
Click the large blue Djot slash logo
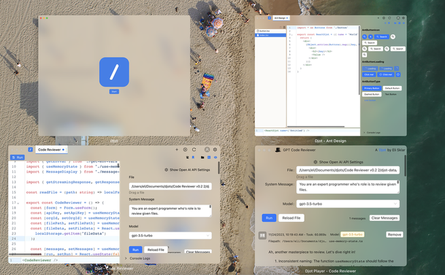click(x=114, y=72)
